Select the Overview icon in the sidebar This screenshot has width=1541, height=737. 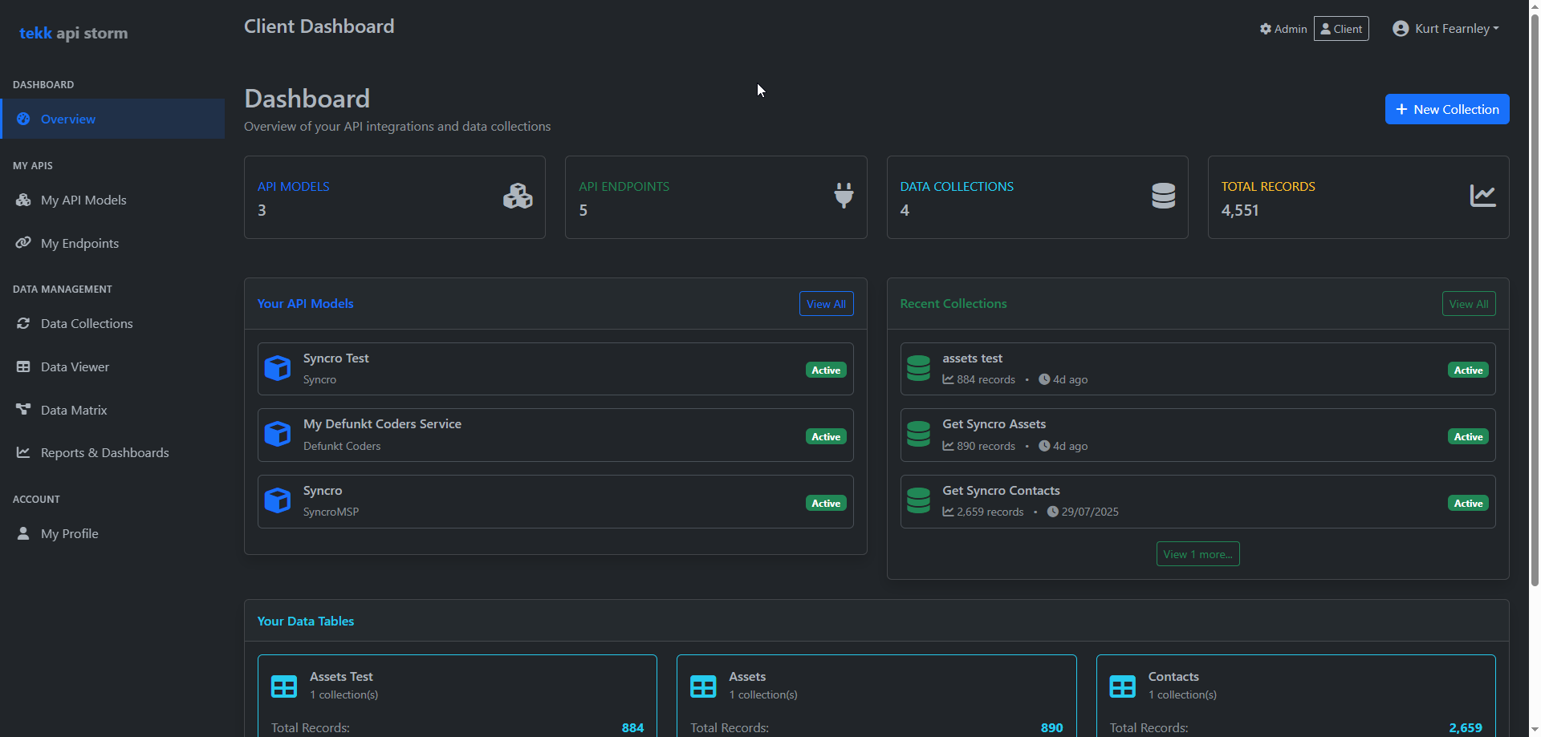pos(24,119)
